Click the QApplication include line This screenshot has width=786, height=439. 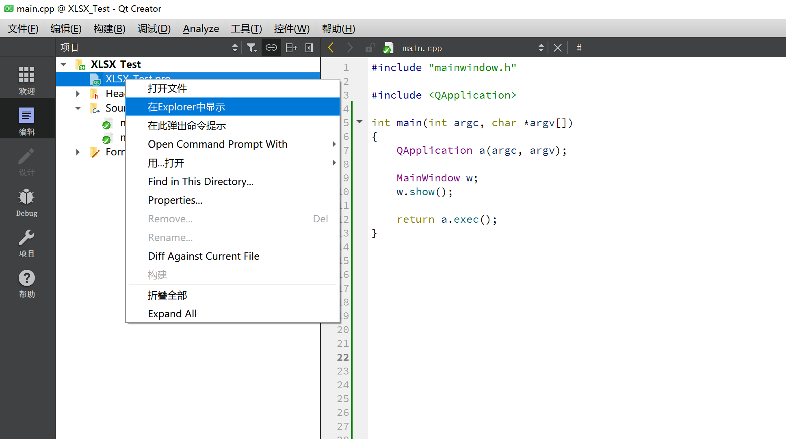(x=444, y=95)
